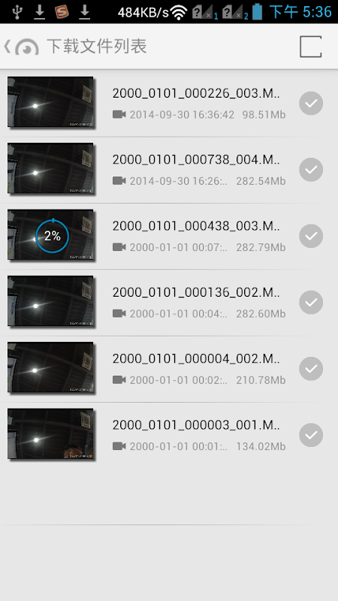Open thumbnail of 2000_0101_000226_003 video
The width and height of the screenshot is (338, 601).
[x=50, y=102]
